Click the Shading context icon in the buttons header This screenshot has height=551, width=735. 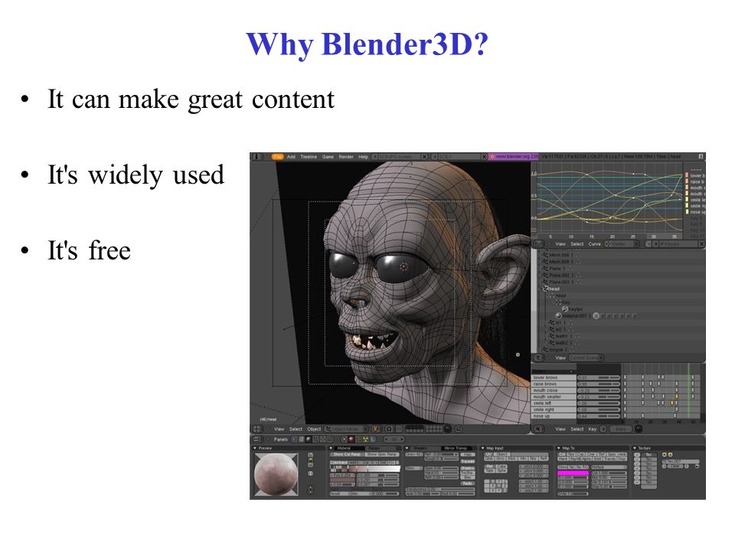coord(309,439)
